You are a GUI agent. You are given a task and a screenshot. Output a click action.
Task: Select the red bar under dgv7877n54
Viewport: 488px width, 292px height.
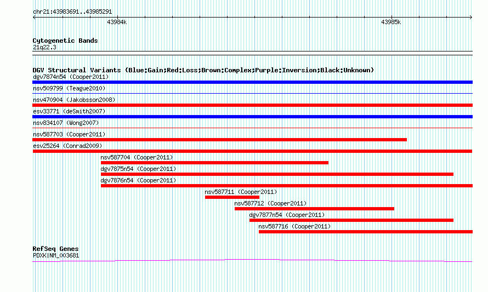point(351,220)
